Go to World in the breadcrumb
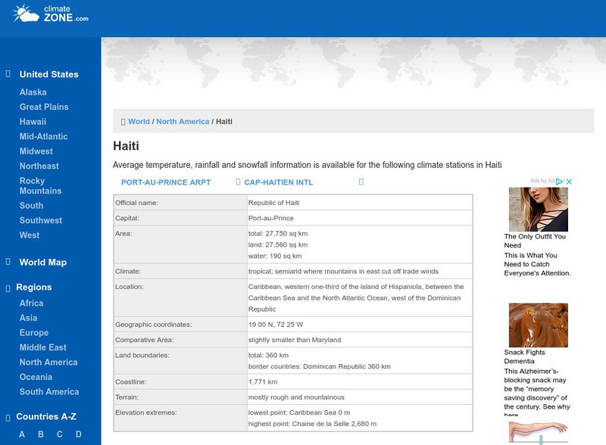The image size is (606, 445). tap(139, 121)
